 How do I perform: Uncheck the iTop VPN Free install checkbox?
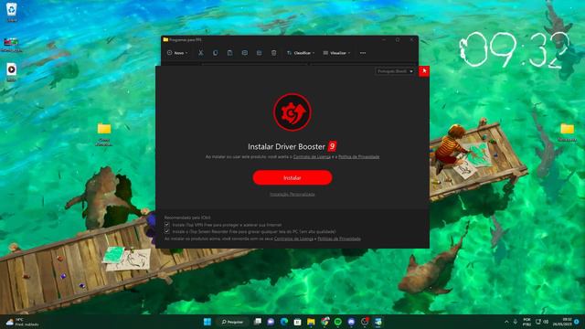(x=166, y=225)
